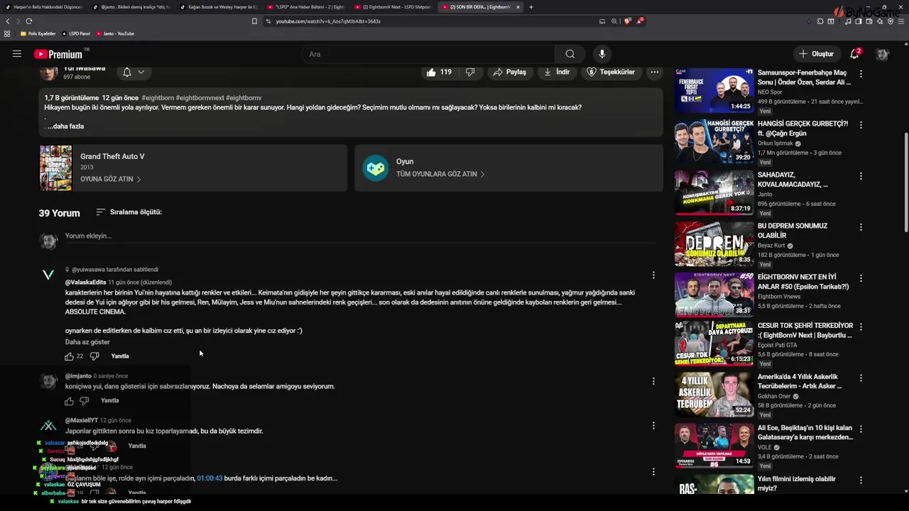Screen dimensions: 909x511
Task: Like the imjanto comment
Action: (70, 401)
